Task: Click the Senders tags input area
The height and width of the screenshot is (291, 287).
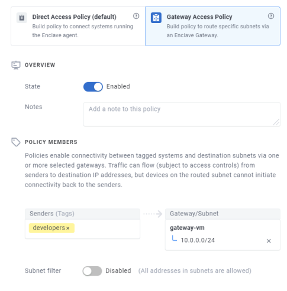Action: (82, 229)
